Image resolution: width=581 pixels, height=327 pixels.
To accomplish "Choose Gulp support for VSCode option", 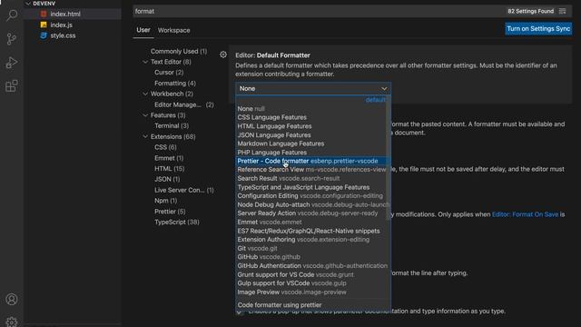I will tap(311, 283).
